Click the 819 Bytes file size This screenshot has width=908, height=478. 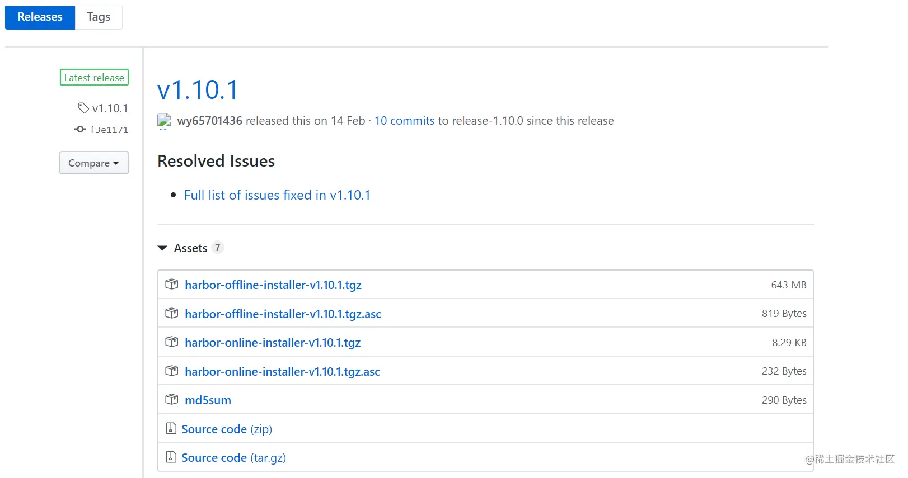[784, 314]
